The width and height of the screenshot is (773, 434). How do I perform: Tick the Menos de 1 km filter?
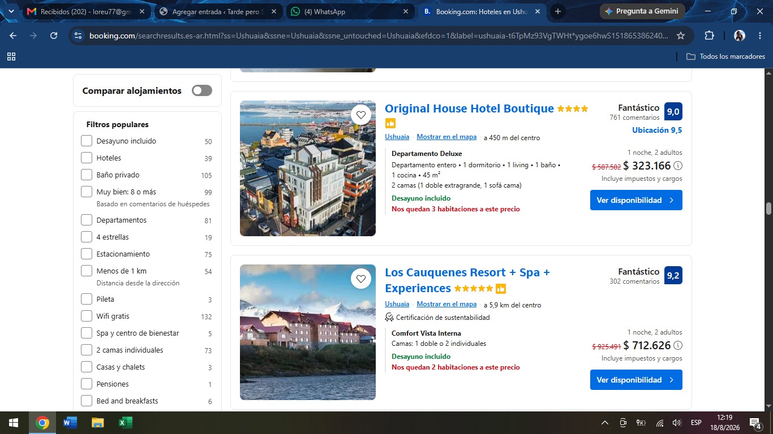click(x=87, y=271)
